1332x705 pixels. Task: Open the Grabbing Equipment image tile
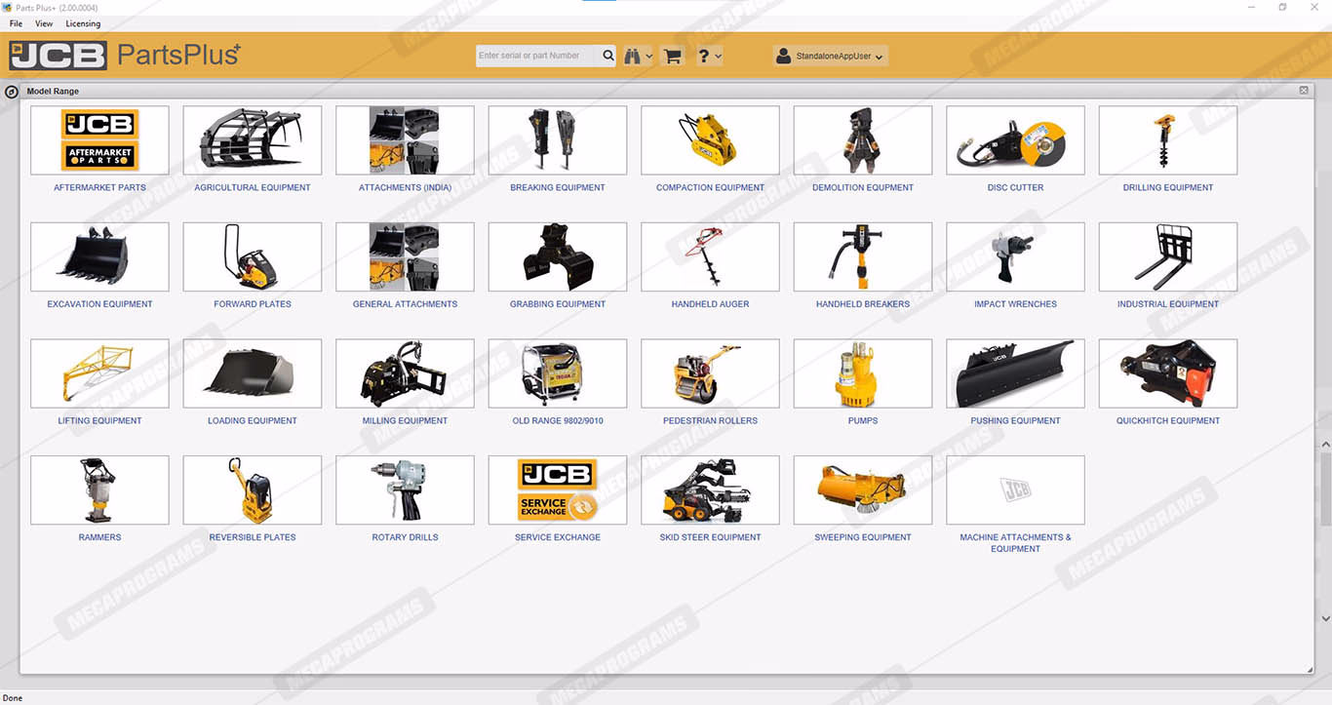(558, 256)
